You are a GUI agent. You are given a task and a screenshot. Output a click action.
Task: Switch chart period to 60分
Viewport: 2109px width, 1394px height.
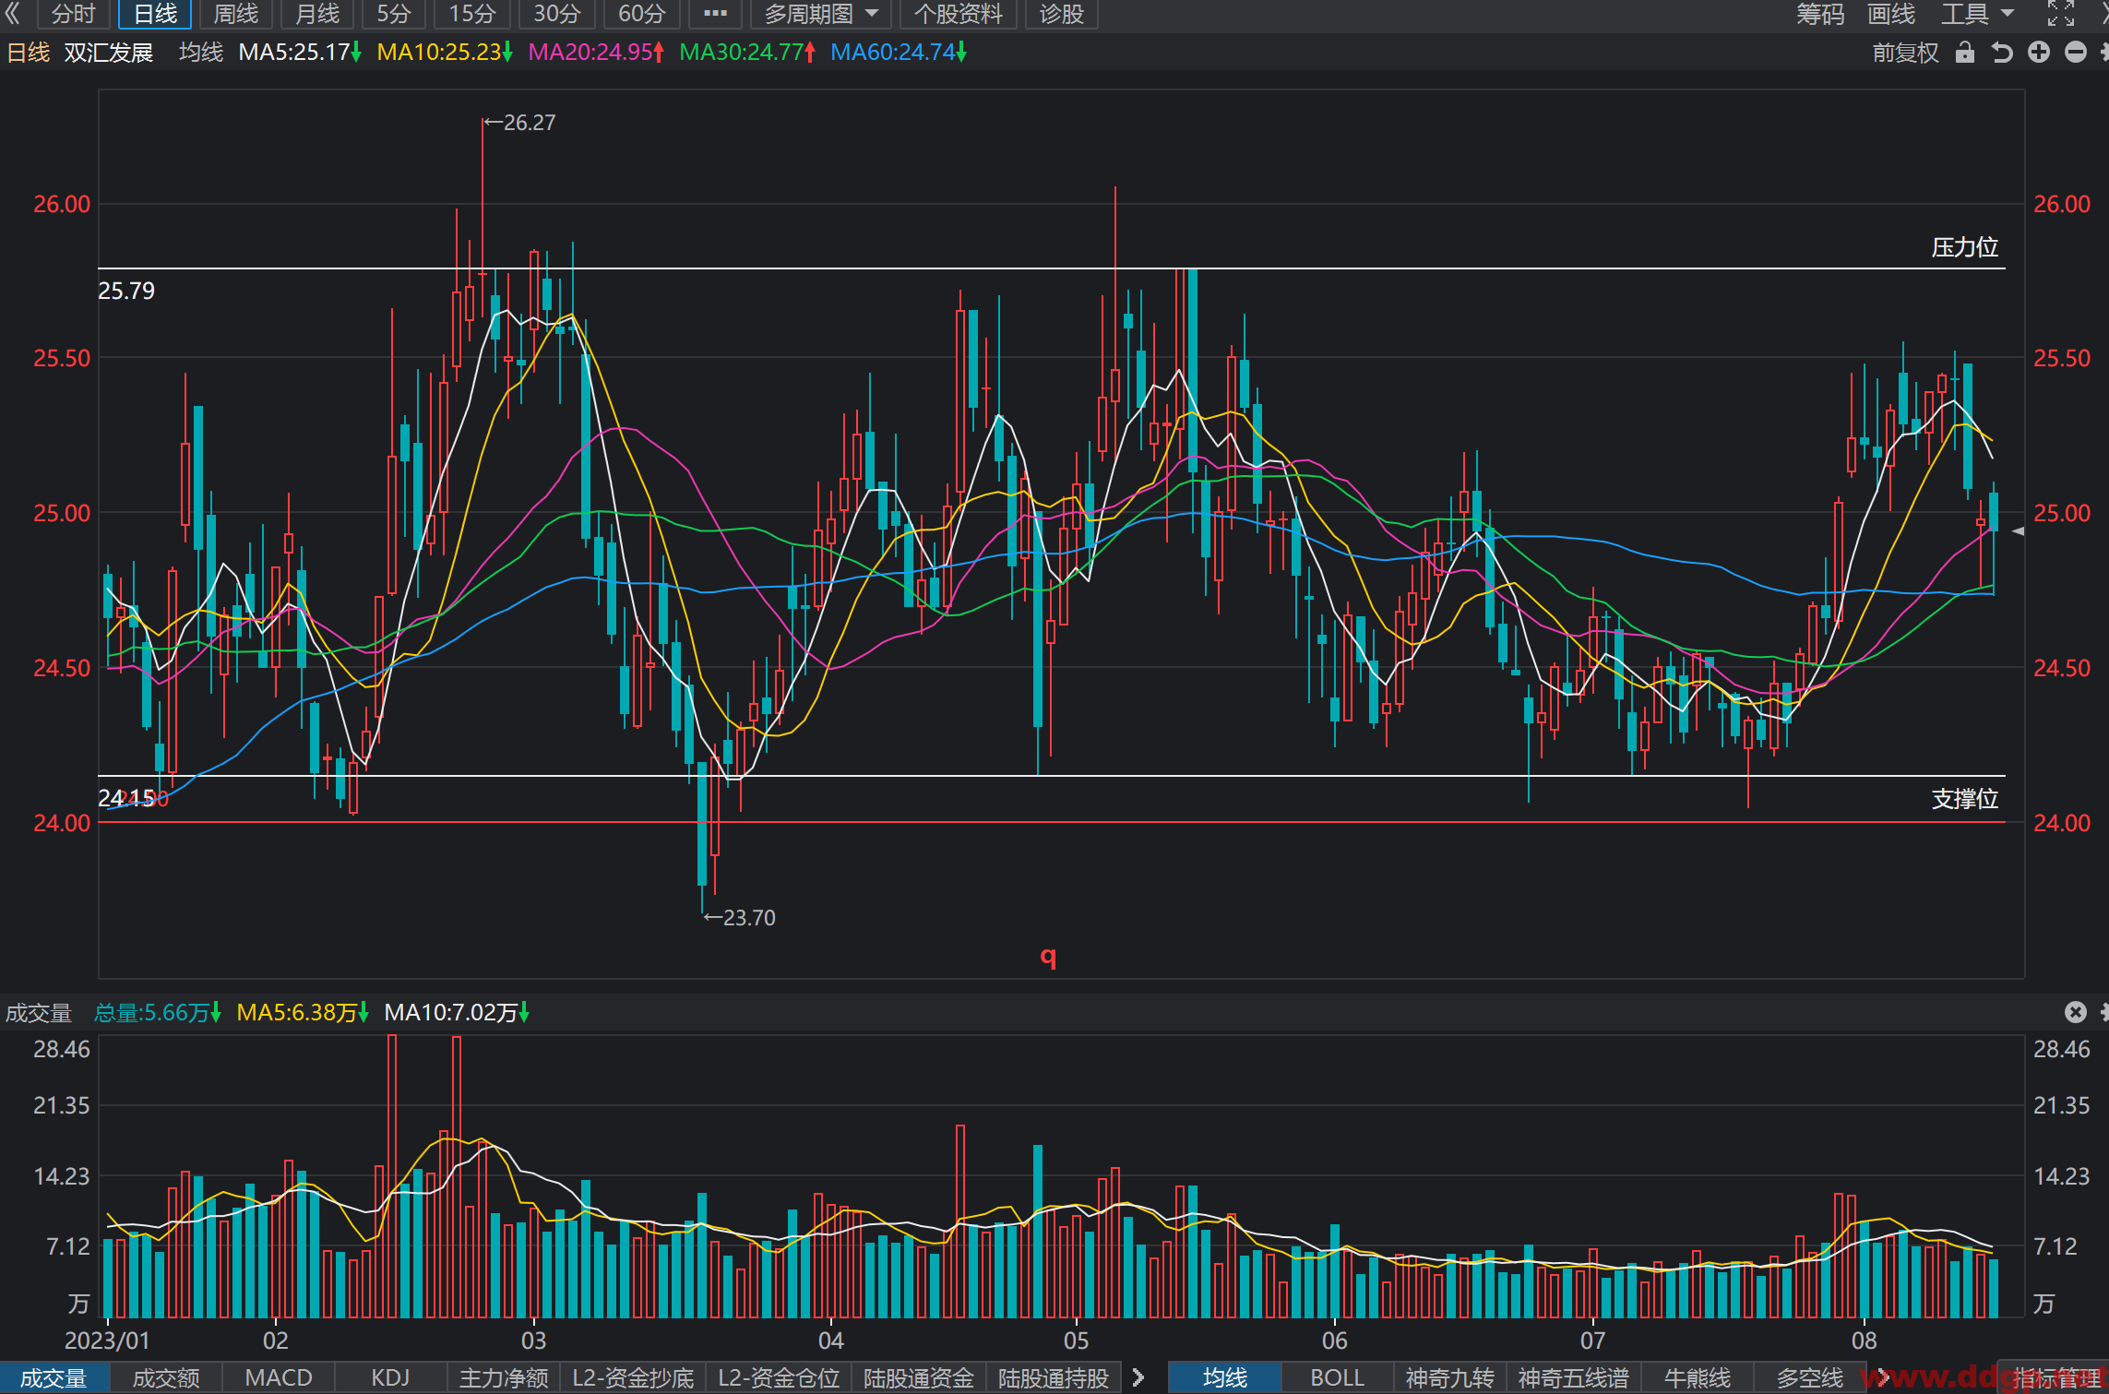(641, 14)
